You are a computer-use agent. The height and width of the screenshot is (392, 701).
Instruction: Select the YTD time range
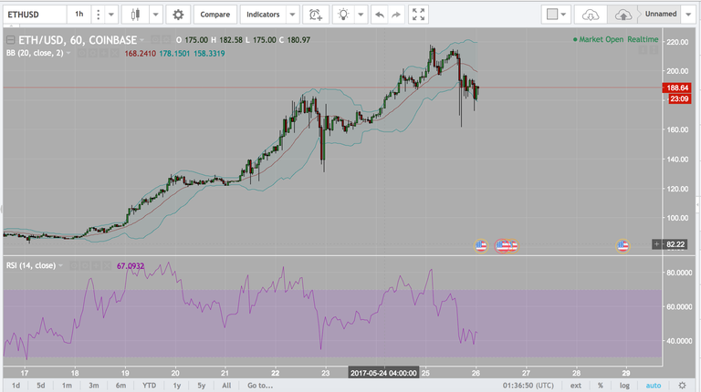[x=149, y=386]
